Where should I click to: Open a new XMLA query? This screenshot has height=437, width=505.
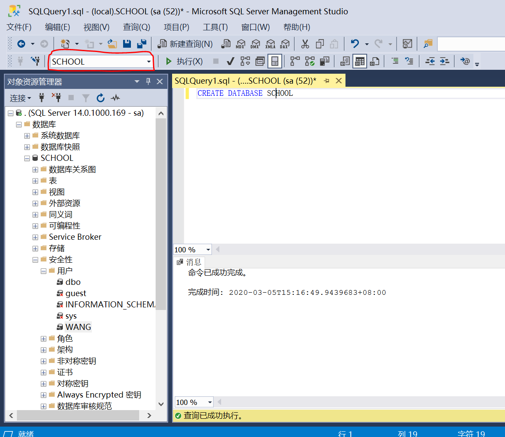click(x=270, y=44)
